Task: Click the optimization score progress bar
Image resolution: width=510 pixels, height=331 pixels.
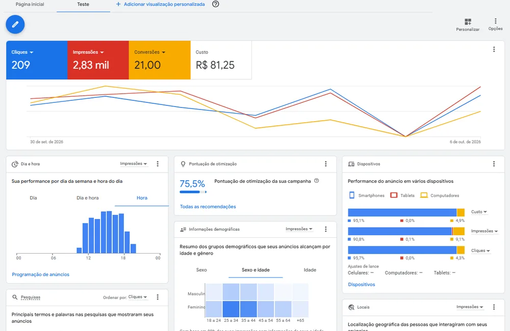Action: point(193,192)
